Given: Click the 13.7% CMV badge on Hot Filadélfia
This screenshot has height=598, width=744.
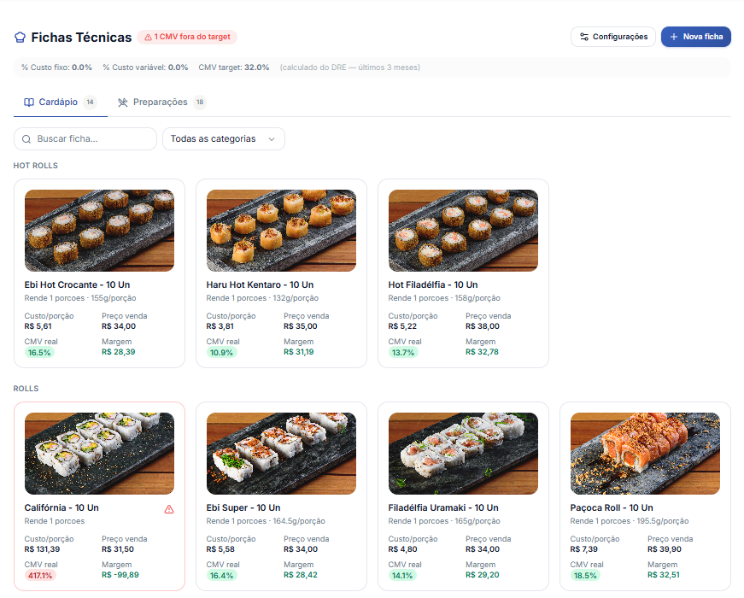Looking at the screenshot, I should tap(403, 352).
